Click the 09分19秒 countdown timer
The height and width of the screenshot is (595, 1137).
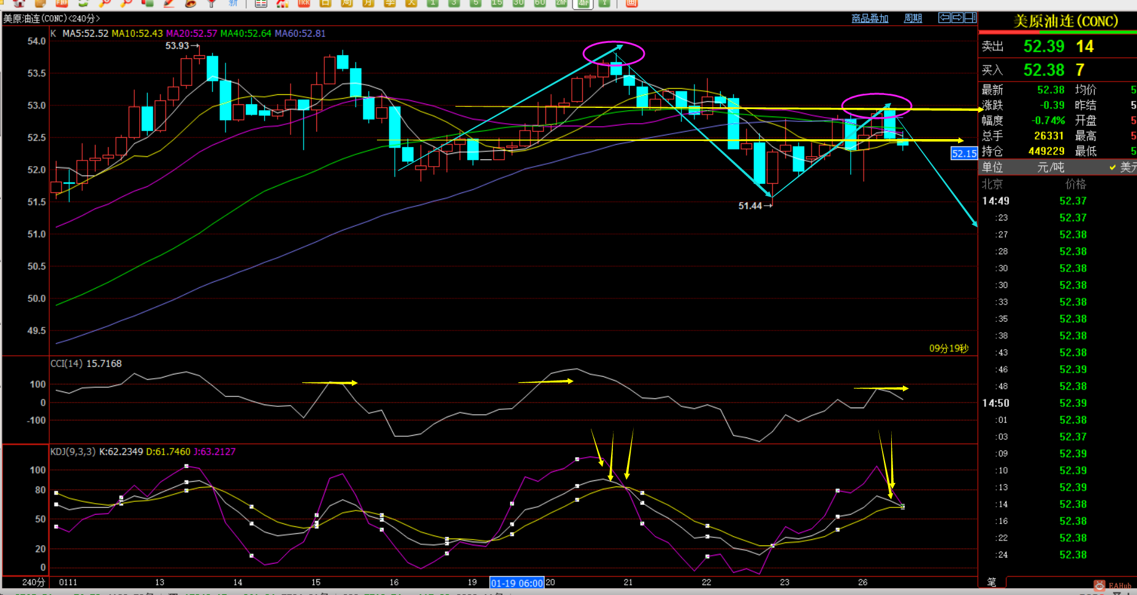(949, 349)
